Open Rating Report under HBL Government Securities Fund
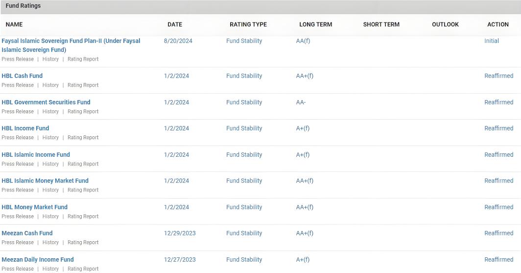 [83, 112]
